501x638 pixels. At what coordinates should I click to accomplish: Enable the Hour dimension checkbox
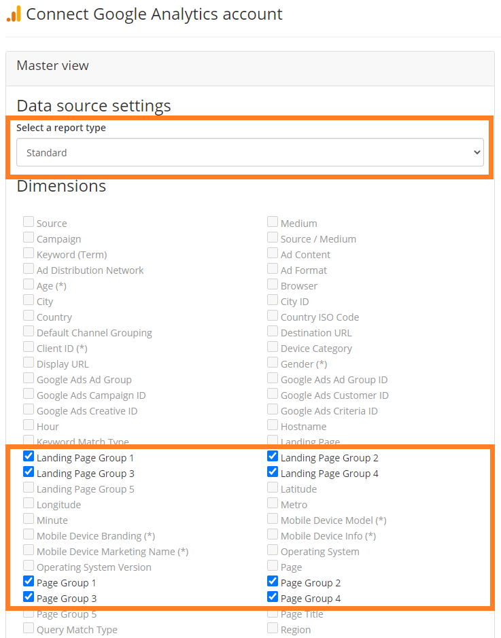tap(29, 425)
